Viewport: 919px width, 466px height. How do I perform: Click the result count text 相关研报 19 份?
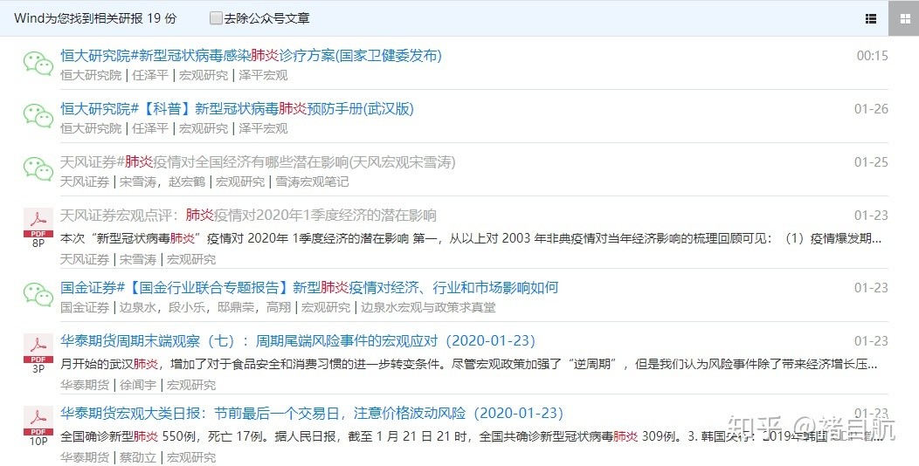(x=135, y=18)
